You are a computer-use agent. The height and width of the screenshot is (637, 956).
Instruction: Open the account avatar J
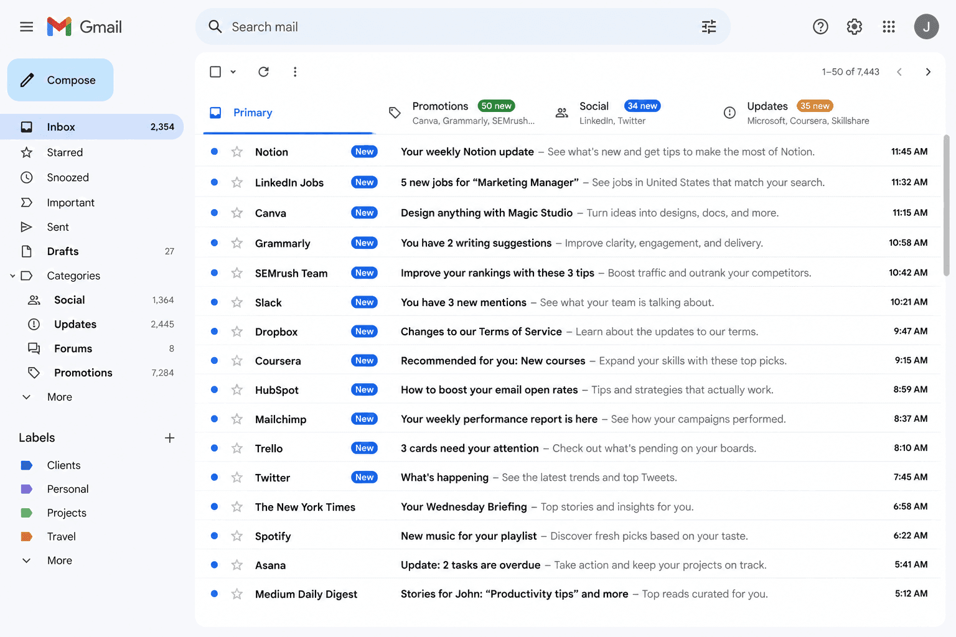click(x=926, y=27)
